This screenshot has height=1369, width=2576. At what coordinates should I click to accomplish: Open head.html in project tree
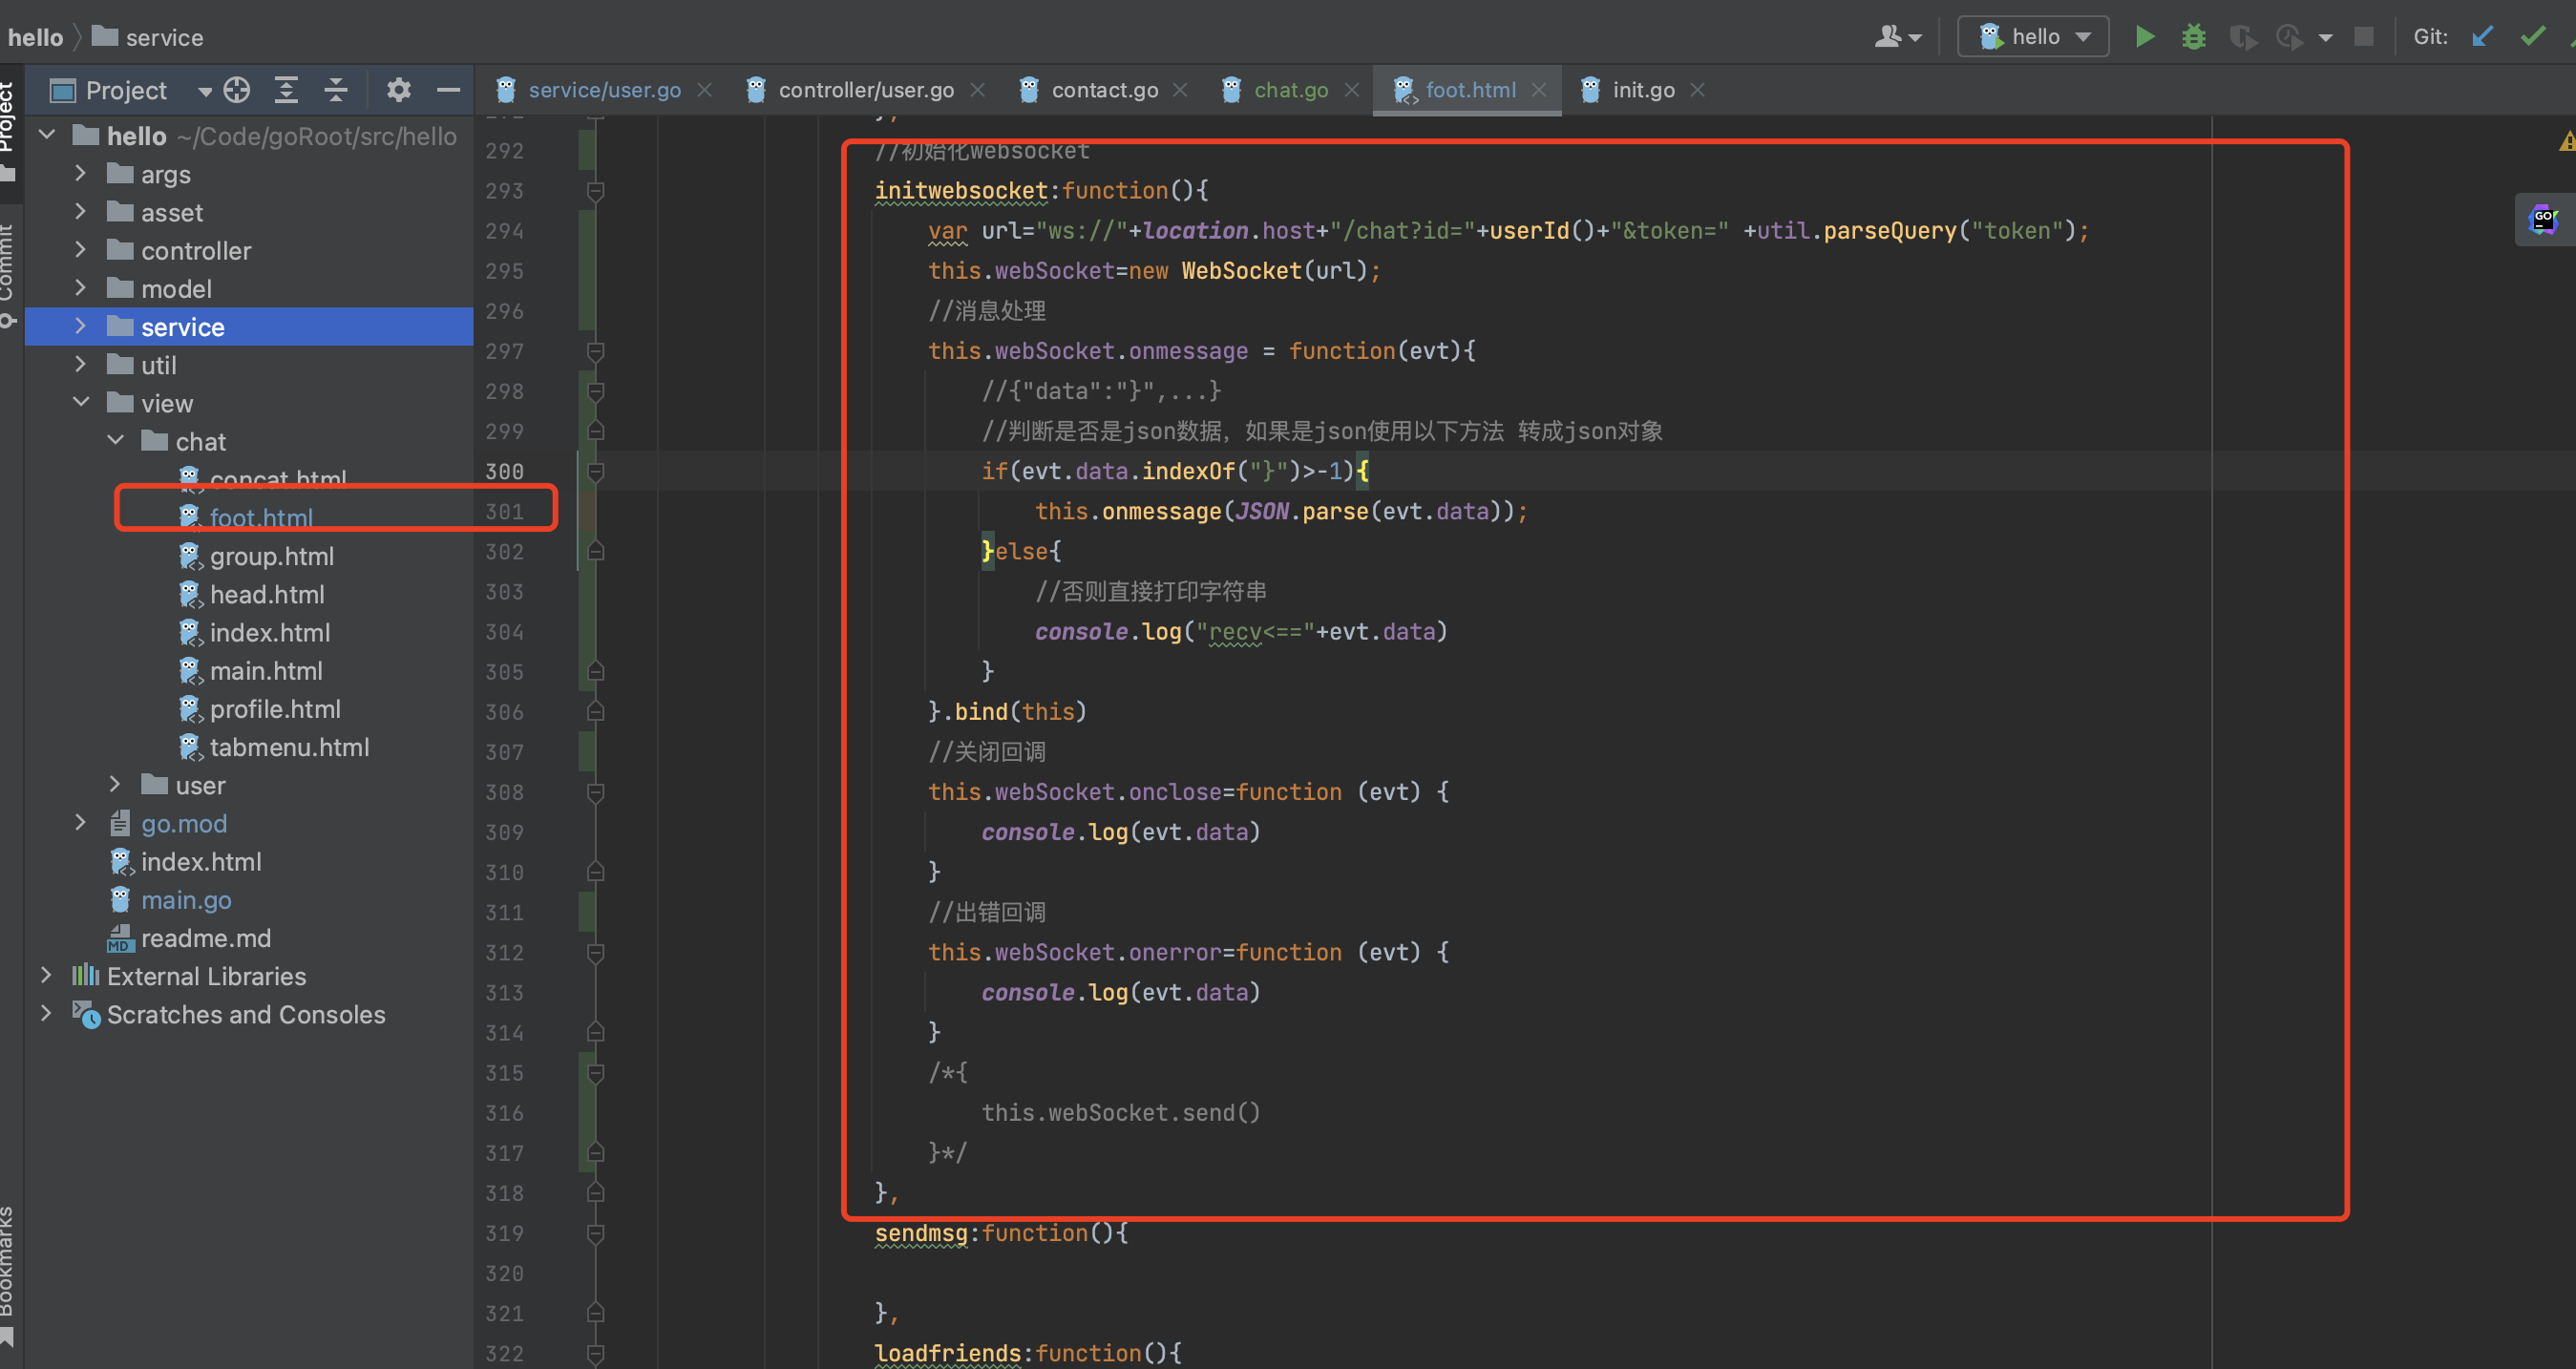[266, 593]
